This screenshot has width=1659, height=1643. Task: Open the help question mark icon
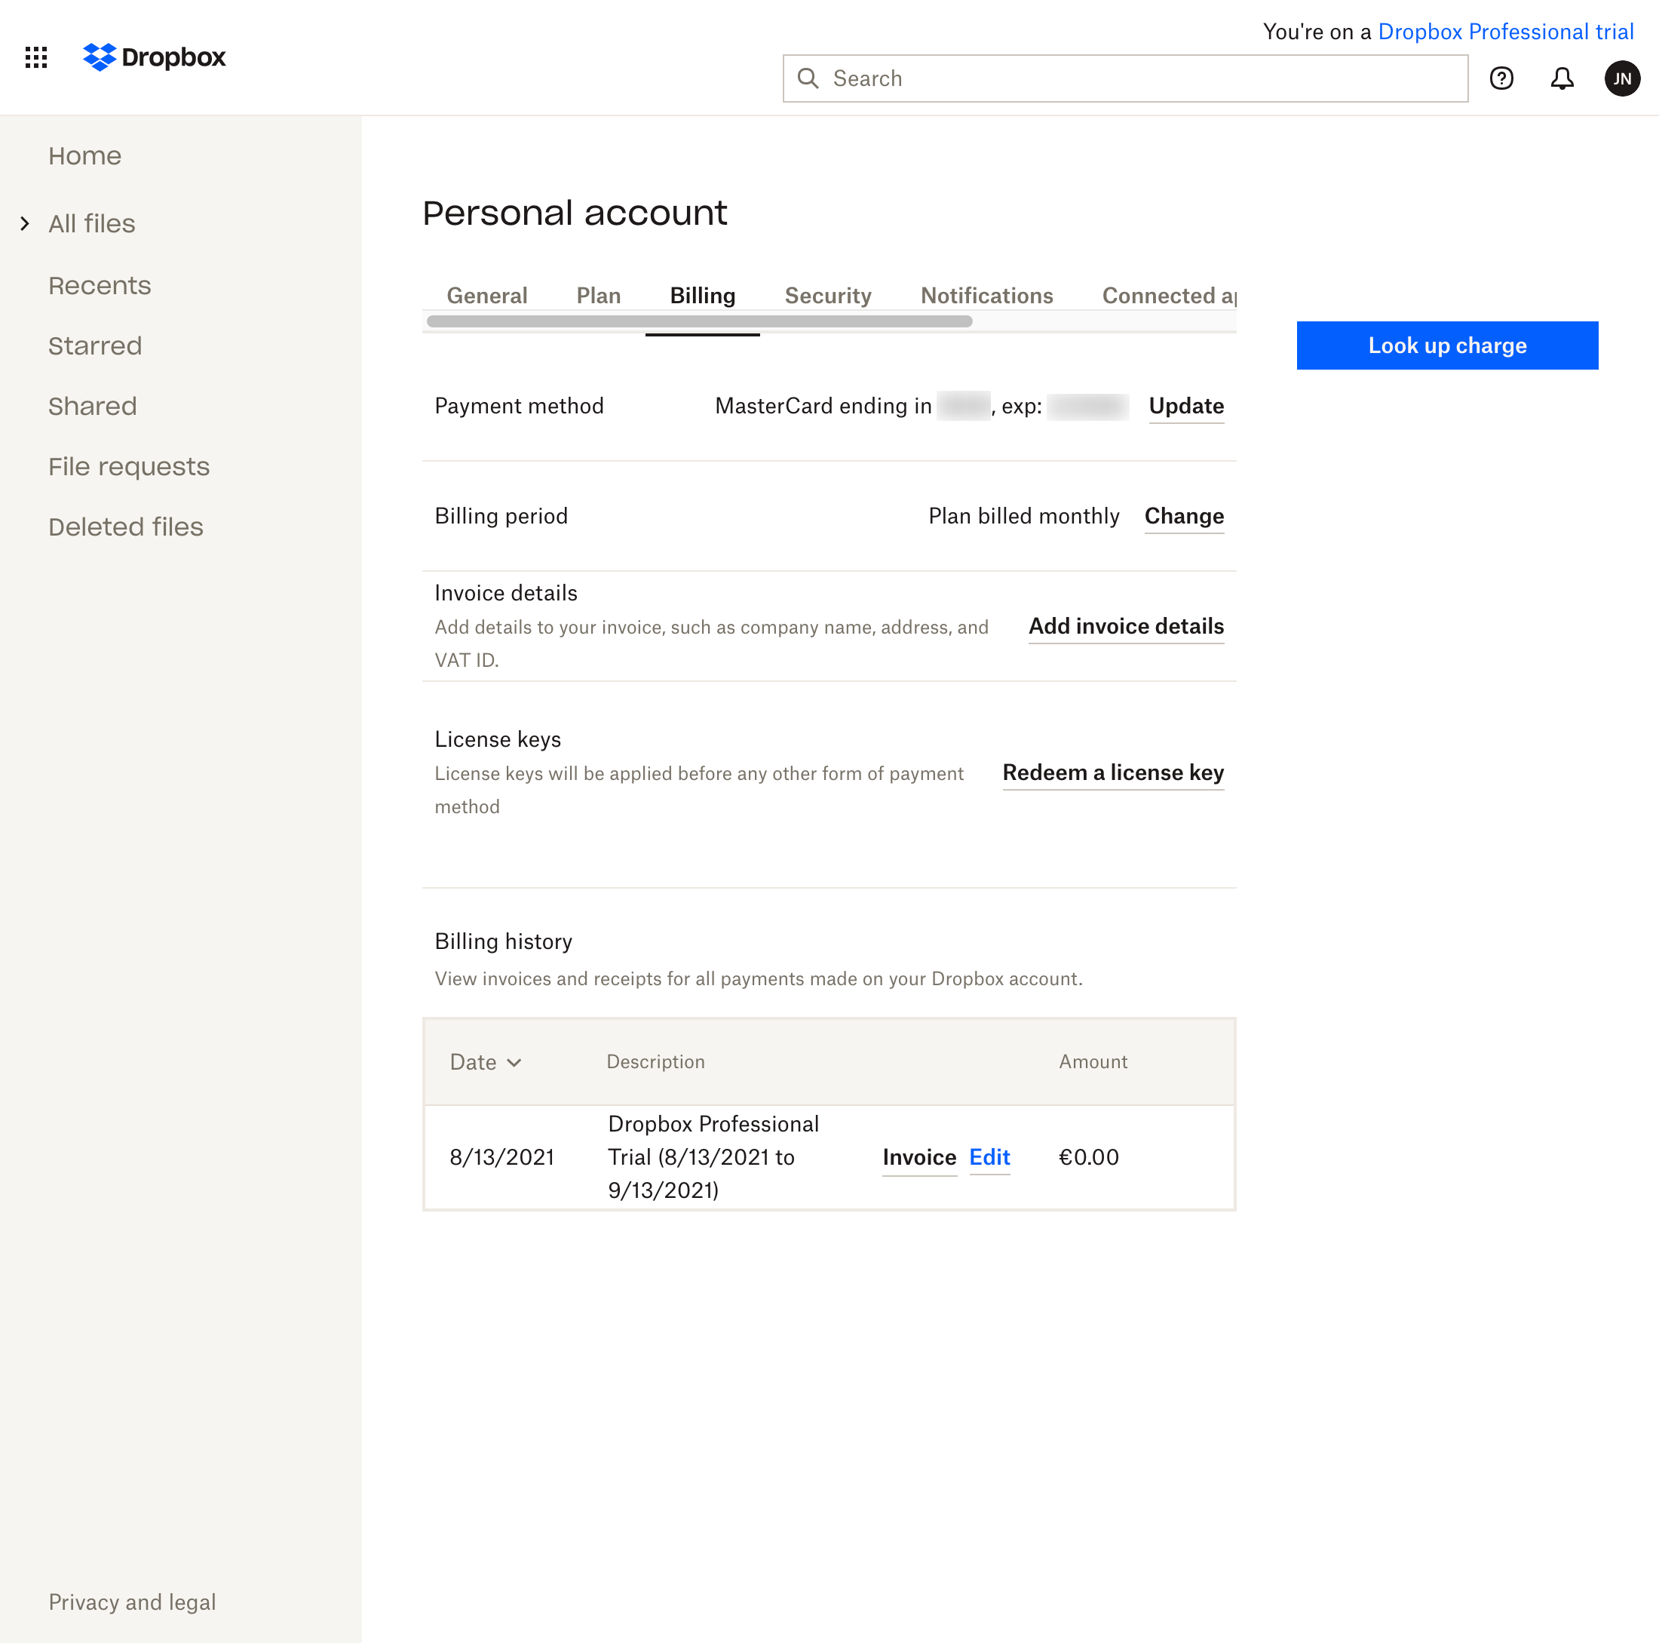pyautogui.click(x=1502, y=78)
